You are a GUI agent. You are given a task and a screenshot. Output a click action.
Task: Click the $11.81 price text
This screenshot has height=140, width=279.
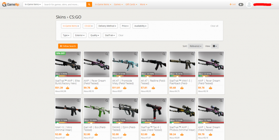click(x=116, y=88)
